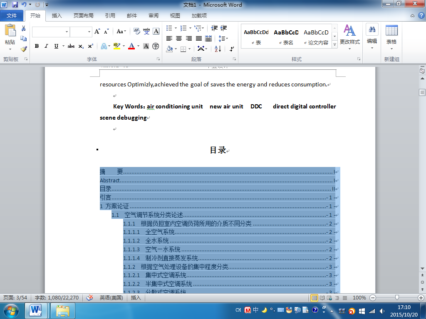426x319 pixels.
Task: Toggle Subscript formatting
Action: (81, 46)
